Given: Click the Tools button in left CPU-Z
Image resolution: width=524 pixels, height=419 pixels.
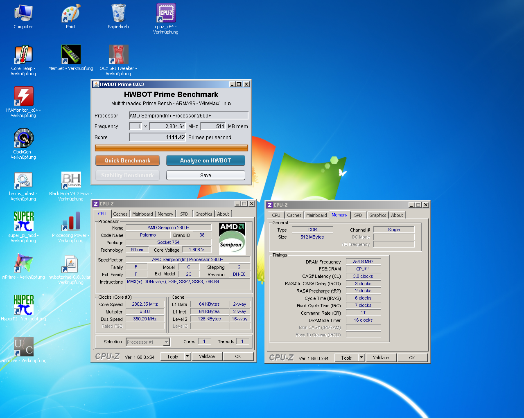Looking at the screenshot, I should [172, 356].
